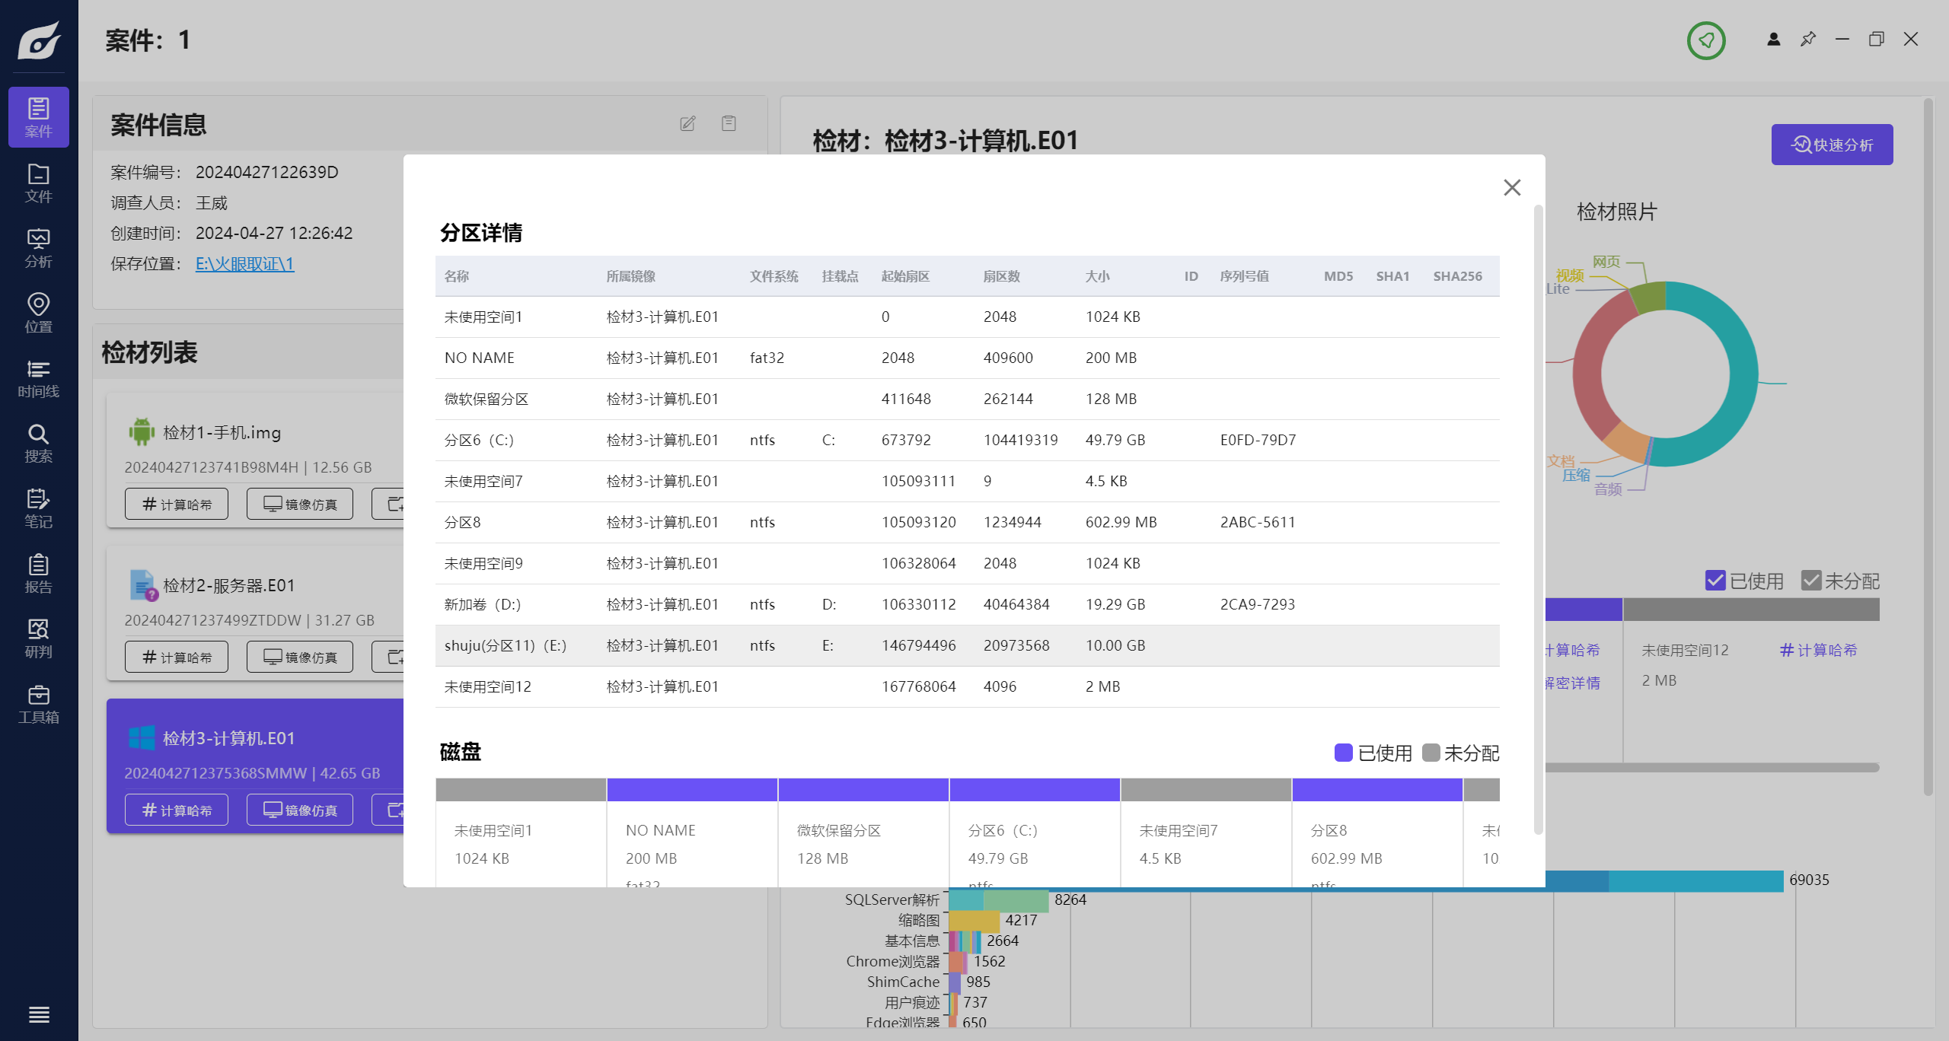Open the 笔记 (Notes) sidebar icon

click(38, 508)
